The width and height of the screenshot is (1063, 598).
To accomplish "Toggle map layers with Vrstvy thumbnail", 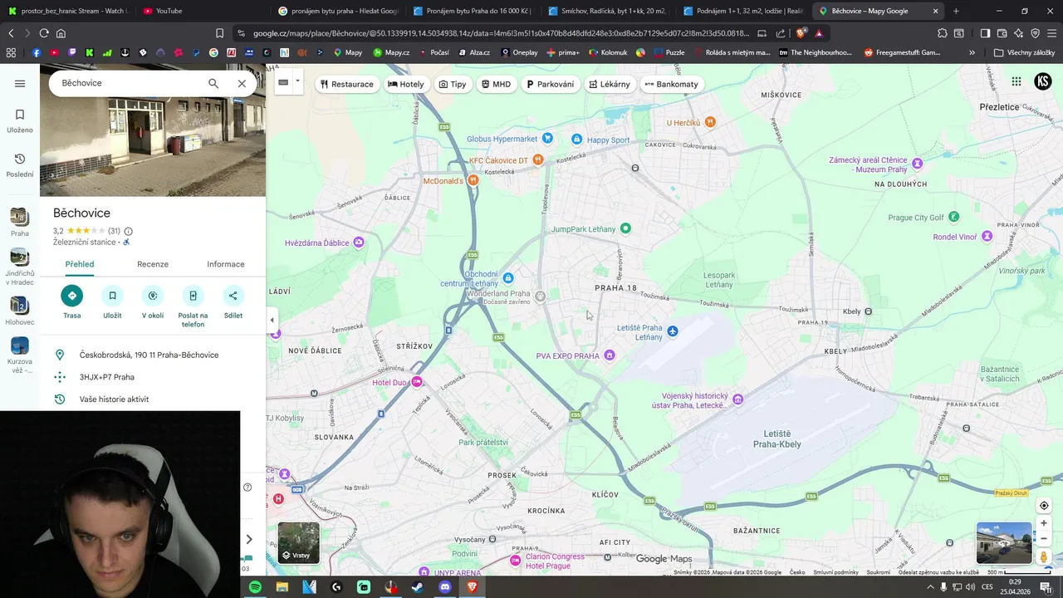I will coord(298,542).
